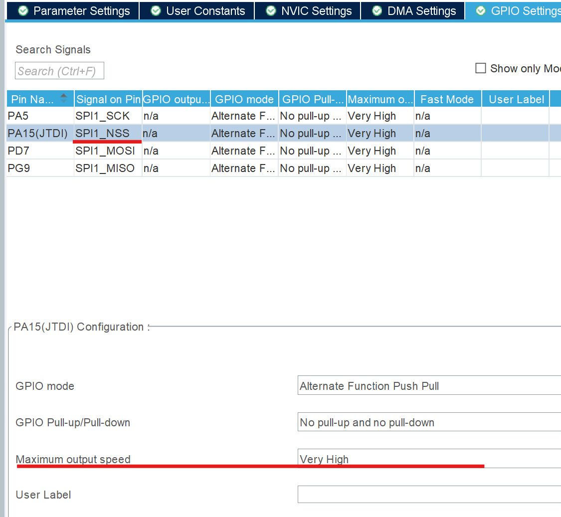
Task: Click the NVIC Settings green check icon
Action: pyautogui.click(x=271, y=11)
